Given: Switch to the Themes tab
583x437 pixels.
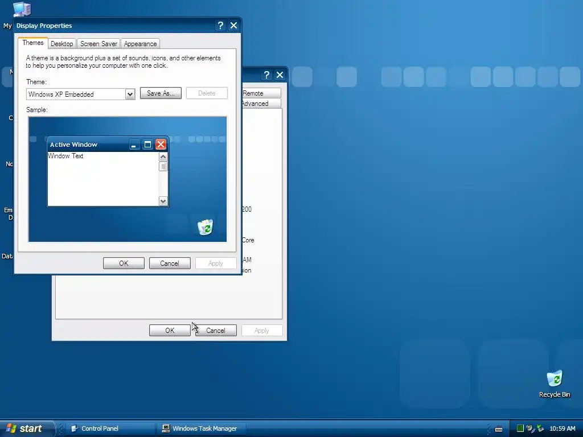Looking at the screenshot, I should pyautogui.click(x=32, y=43).
